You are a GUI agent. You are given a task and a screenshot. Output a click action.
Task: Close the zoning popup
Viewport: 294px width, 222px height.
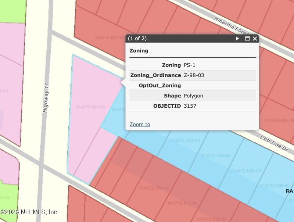click(x=255, y=39)
